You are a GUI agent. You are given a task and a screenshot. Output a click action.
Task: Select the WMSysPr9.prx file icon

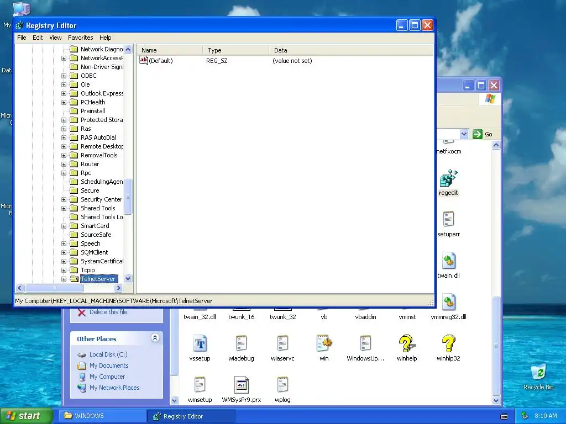point(241,385)
